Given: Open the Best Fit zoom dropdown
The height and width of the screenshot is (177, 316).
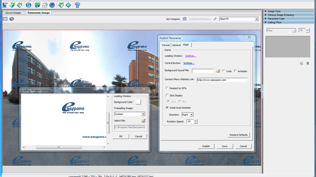Looking at the screenshot, I should point(256,19).
